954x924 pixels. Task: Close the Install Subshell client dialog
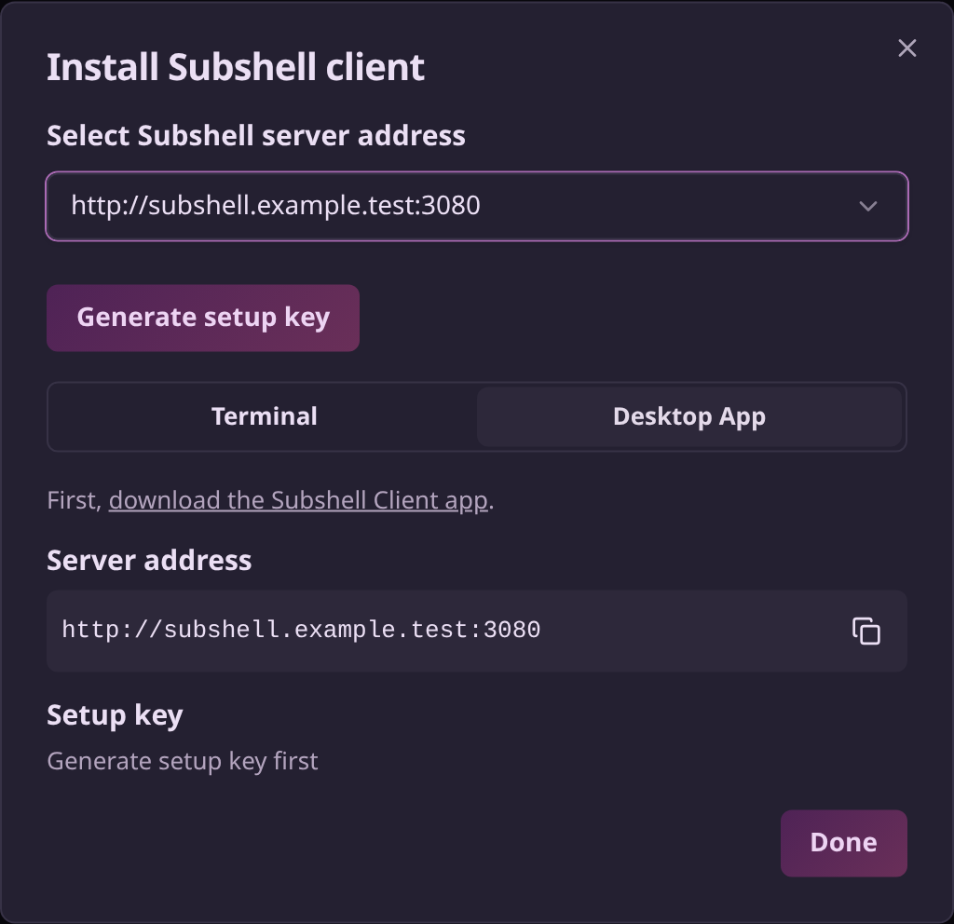907,48
